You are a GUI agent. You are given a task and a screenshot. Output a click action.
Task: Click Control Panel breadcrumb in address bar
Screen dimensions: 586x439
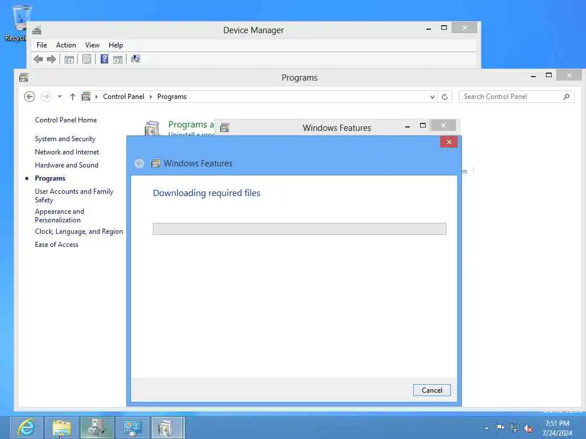124,97
